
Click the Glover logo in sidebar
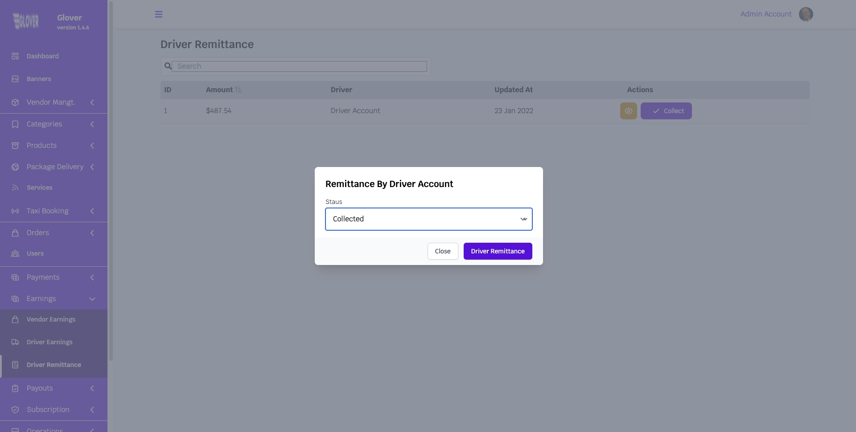tap(26, 21)
